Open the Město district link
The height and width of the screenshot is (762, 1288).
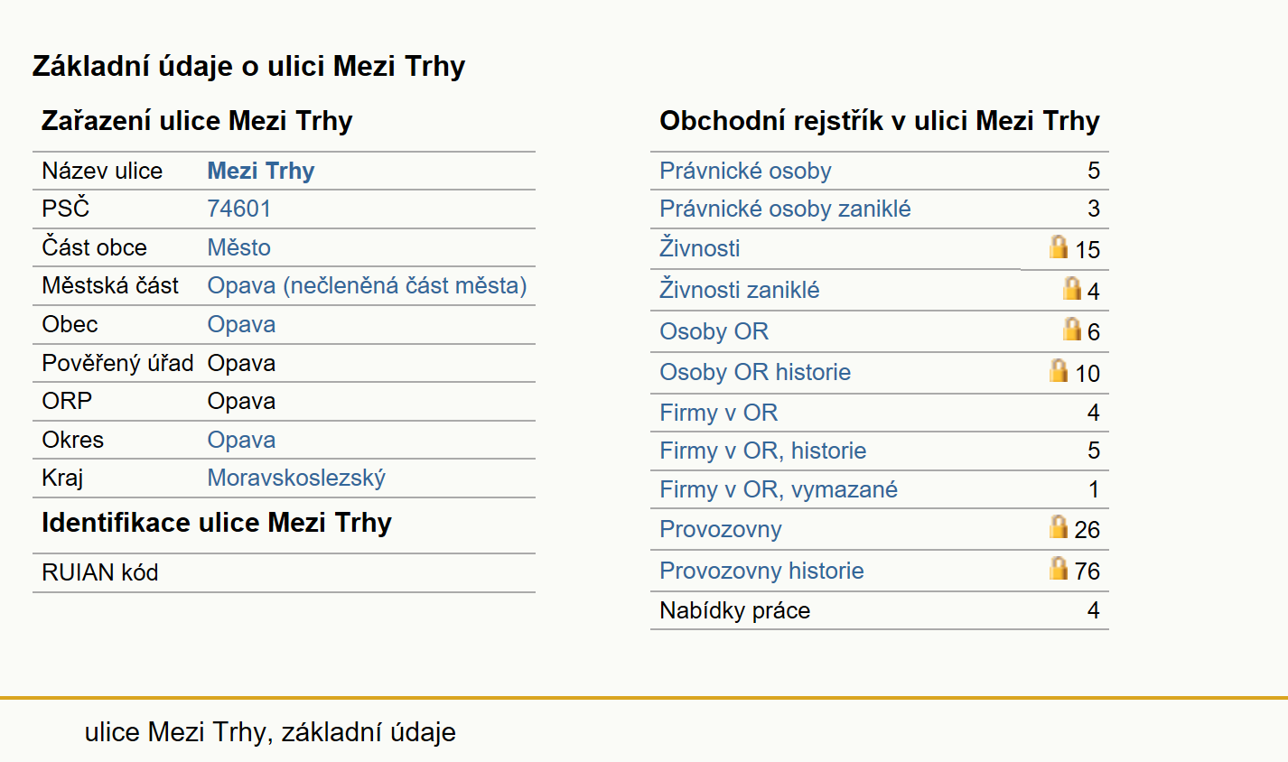(x=239, y=247)
